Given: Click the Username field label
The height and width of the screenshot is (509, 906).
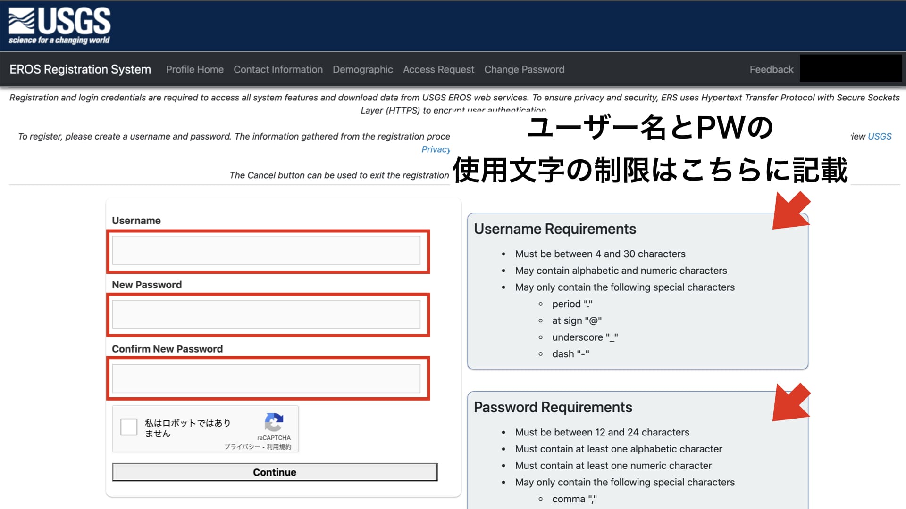Looking at the screenshot, I should coord(136,221).
